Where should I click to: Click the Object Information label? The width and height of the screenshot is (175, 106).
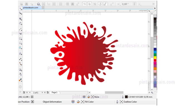point(52,102)
